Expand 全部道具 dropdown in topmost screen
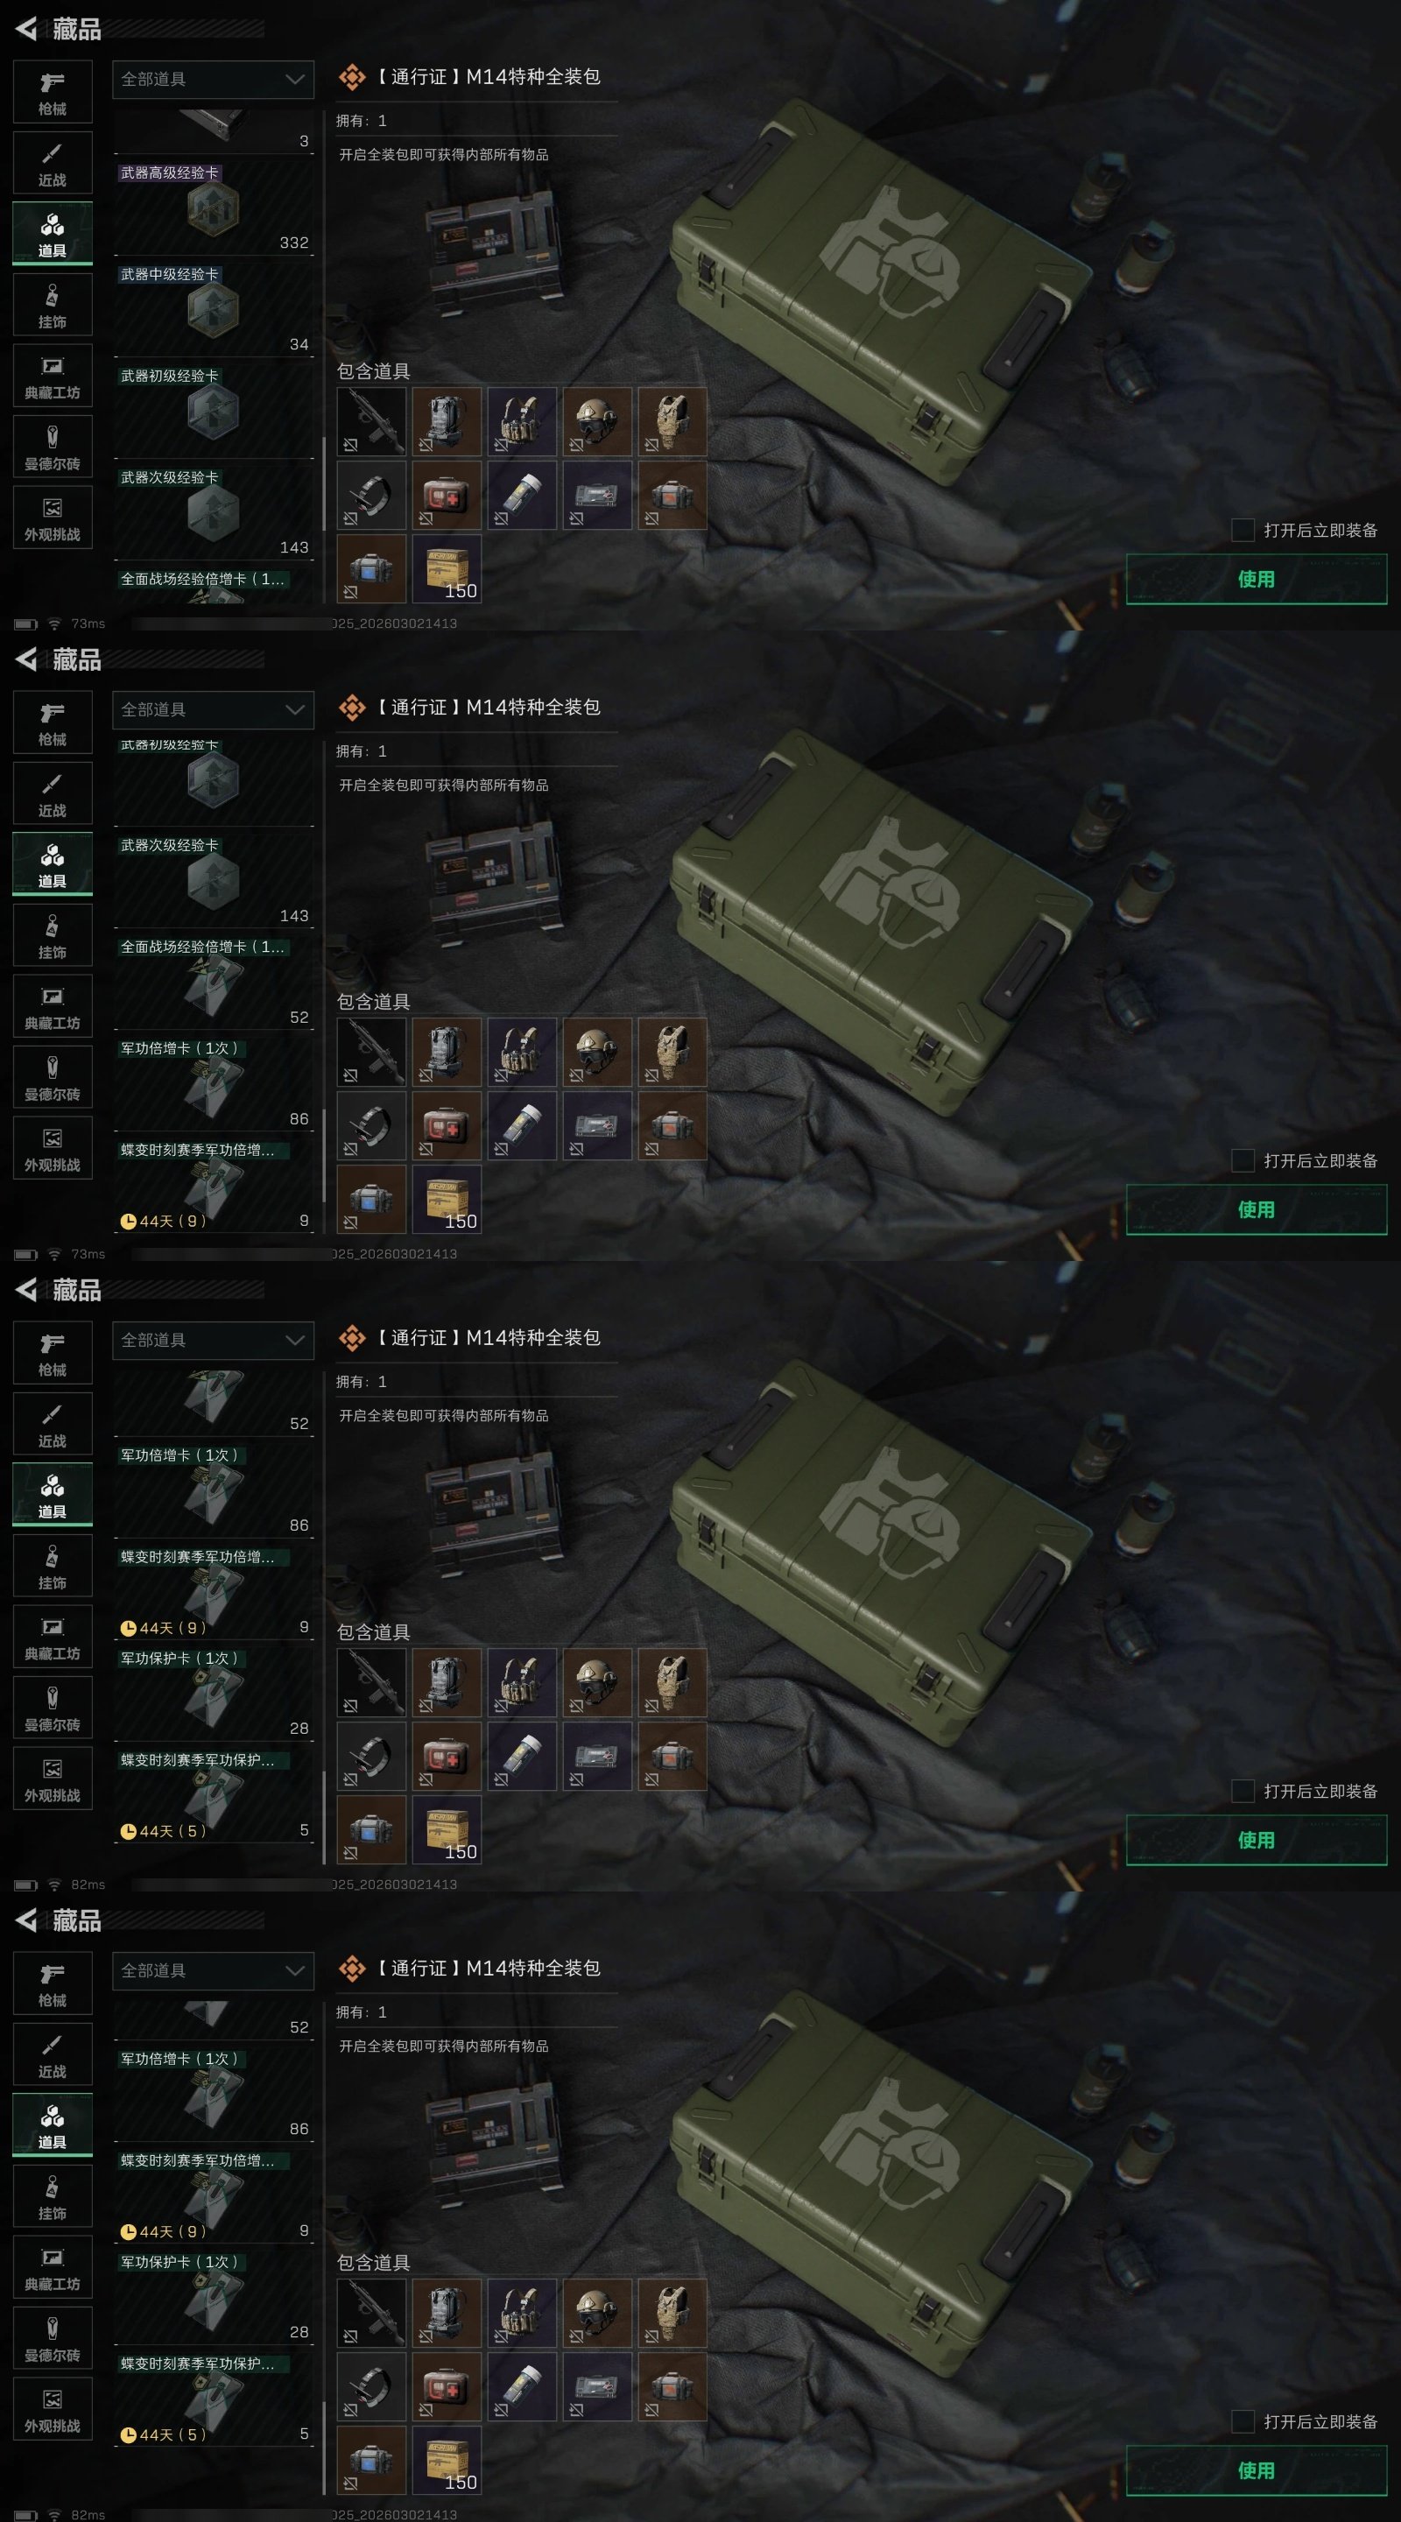The width and height of the screenshot is (1401, 2522). pyautogui.click(x=214, y=80)
